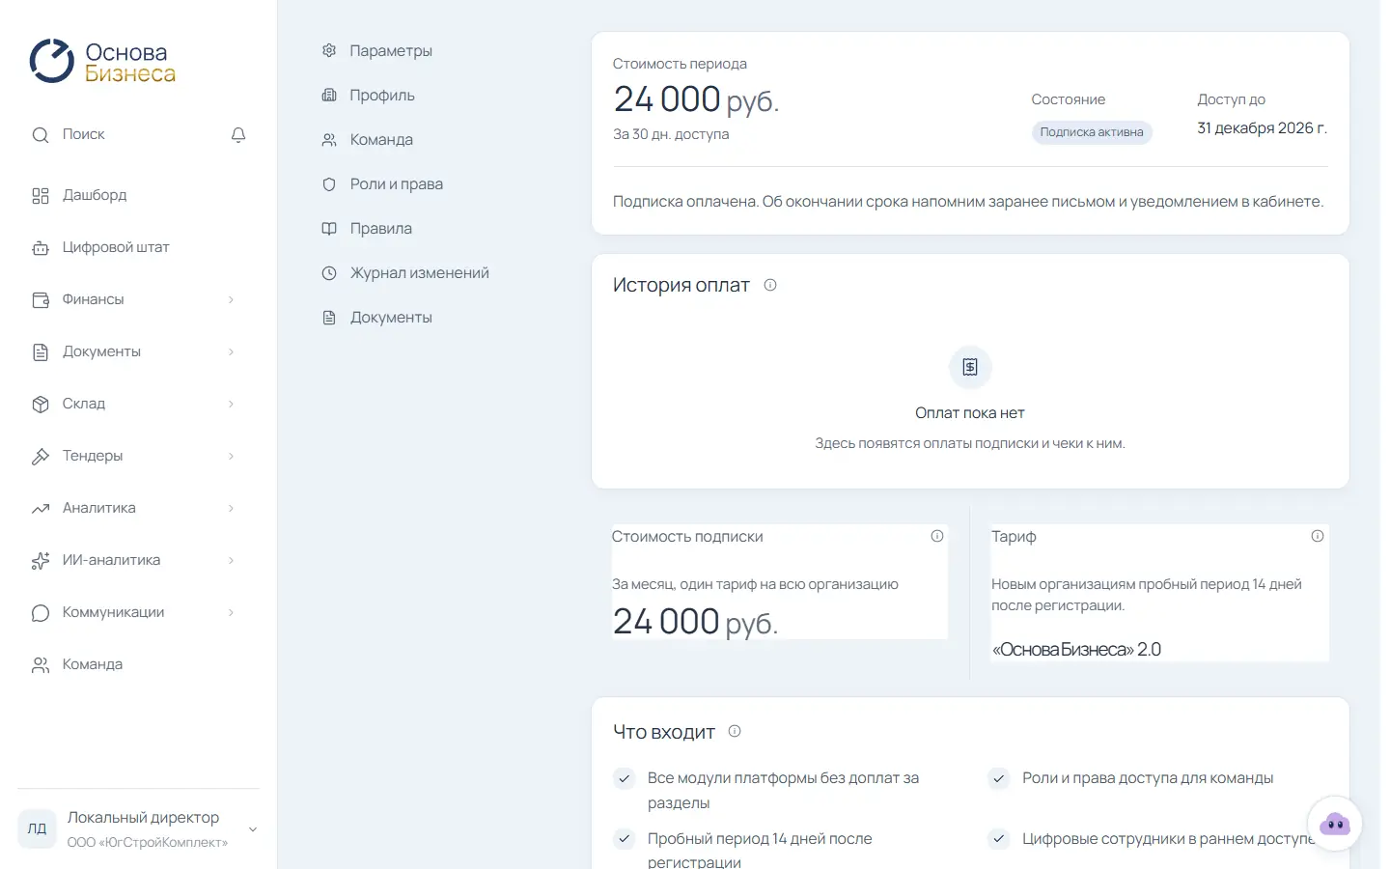Click the receipt icon in История оплат

coord(970,367)
